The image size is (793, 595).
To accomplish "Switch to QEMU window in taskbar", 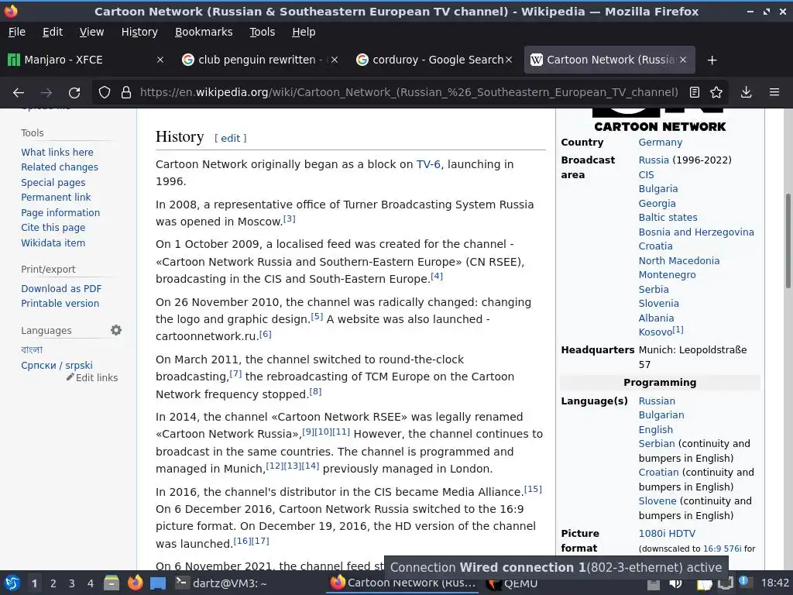I will tap(513, 583).
